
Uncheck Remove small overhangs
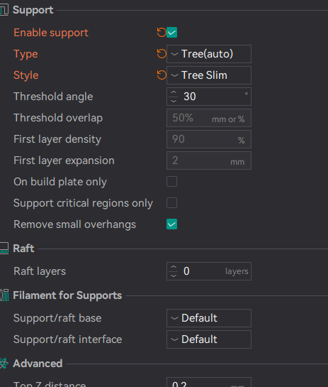coord(171,224)
